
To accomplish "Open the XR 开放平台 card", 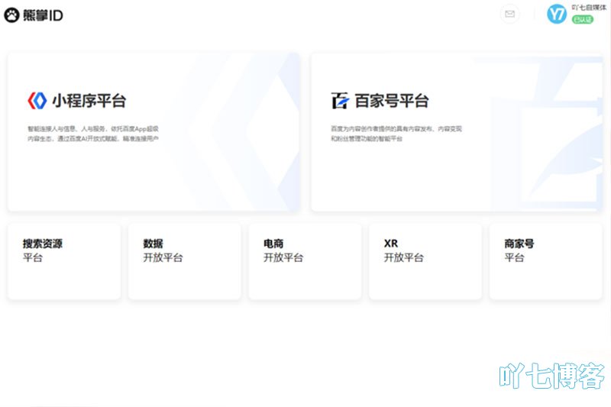I will (425, 260).
